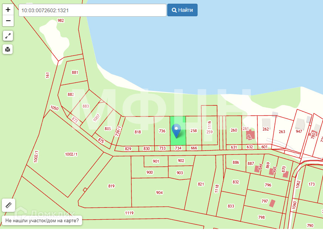Select parcel 875 on the map
This screenshot has height=230, width=323.
(101, 141)
